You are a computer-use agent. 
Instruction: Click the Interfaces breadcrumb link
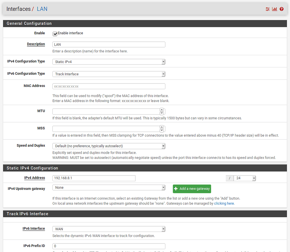[x=19, y=9]
